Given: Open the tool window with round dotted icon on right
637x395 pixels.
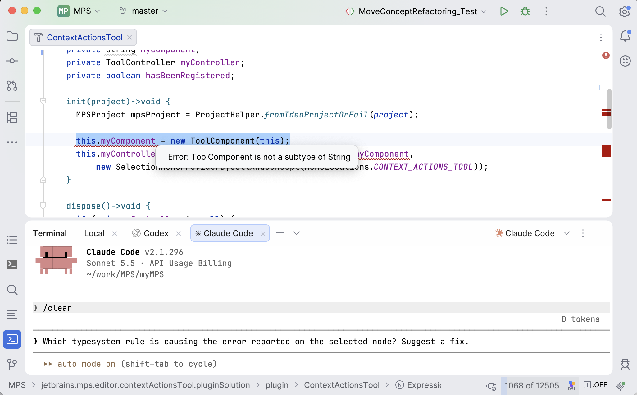Looking at the screenshot, I should 625,61.
